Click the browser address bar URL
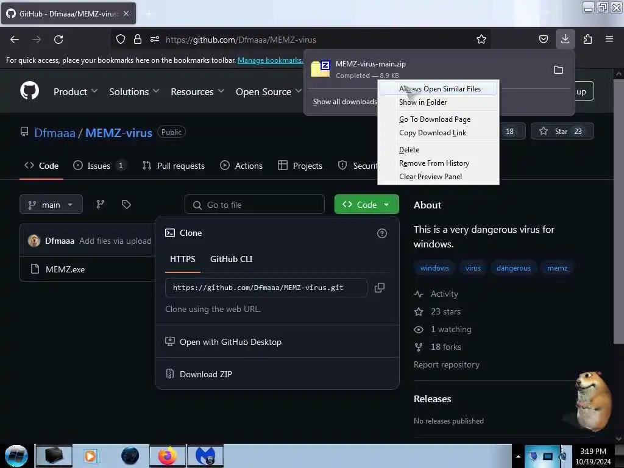 (x=241, y=40)
